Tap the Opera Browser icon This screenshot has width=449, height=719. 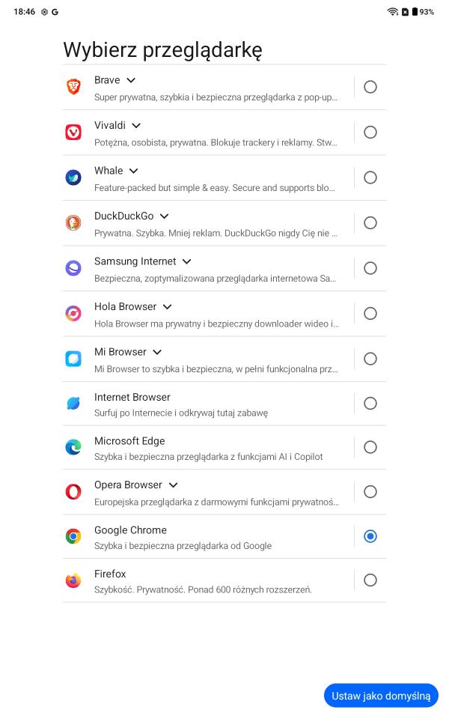point(73,491)
